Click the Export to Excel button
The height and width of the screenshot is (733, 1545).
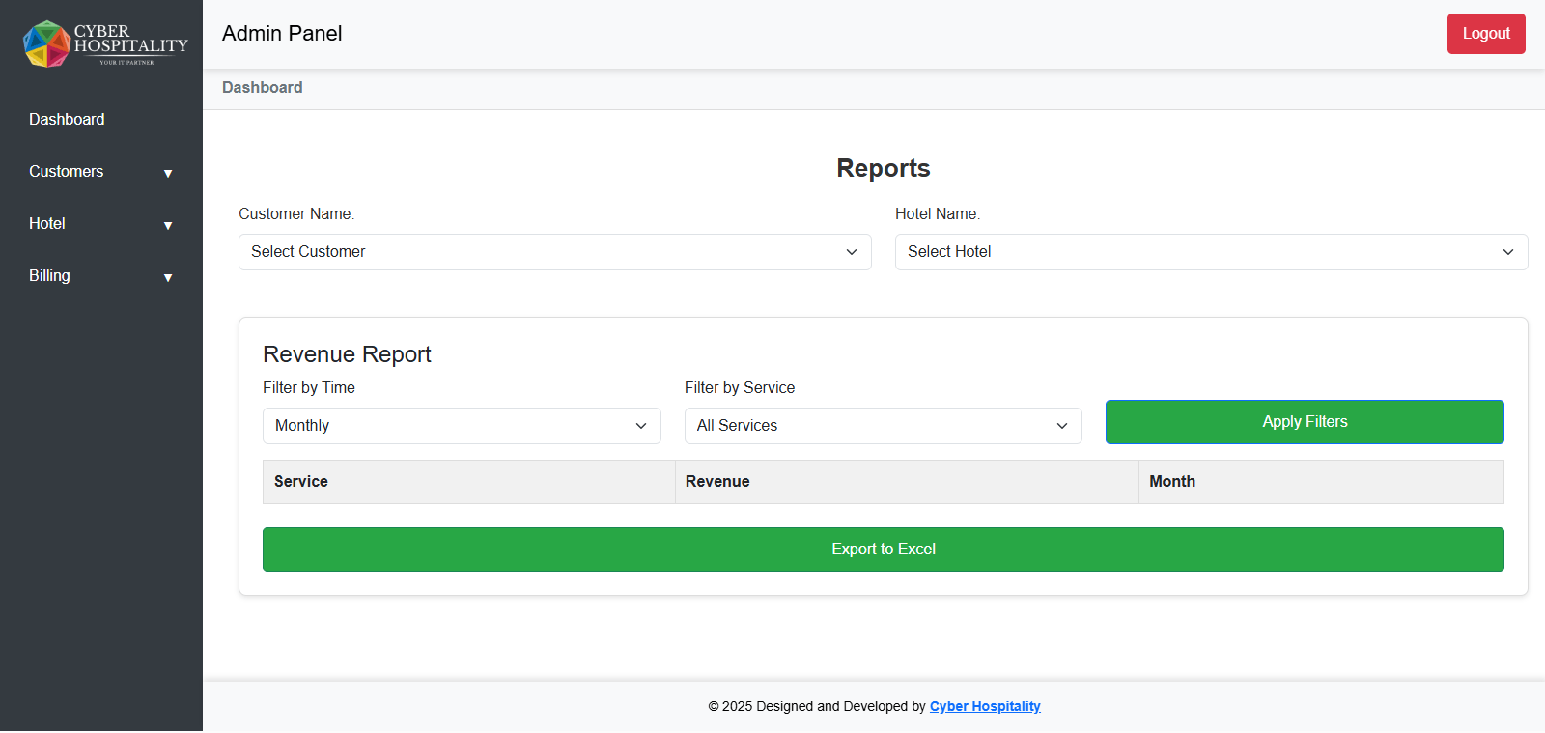(883, 550)
